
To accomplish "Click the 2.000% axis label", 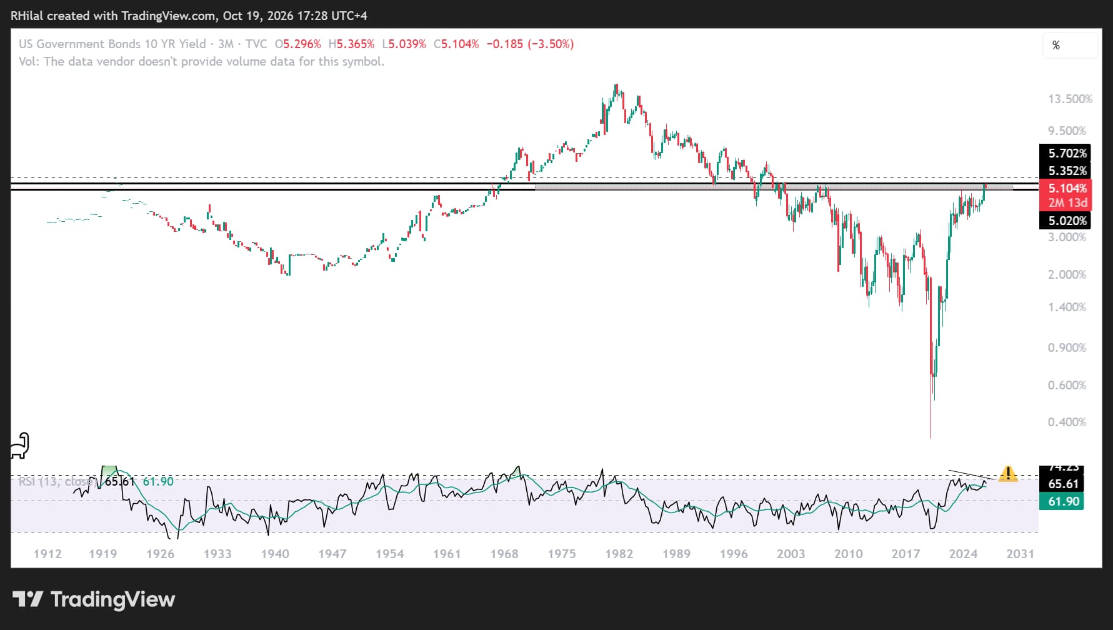I will click(1067, 274).
